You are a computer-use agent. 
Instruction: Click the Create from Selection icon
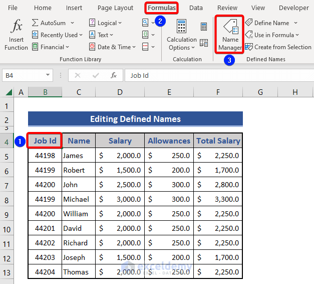tap(249, 47)
